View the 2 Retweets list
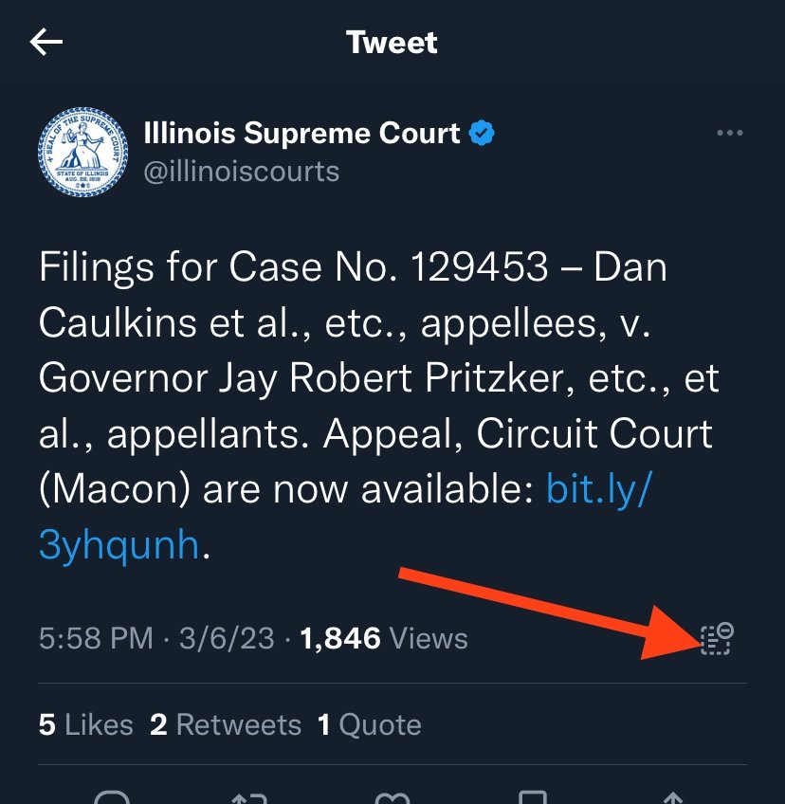The width and height of the screenshot is (785, 804). coord(226,724)
